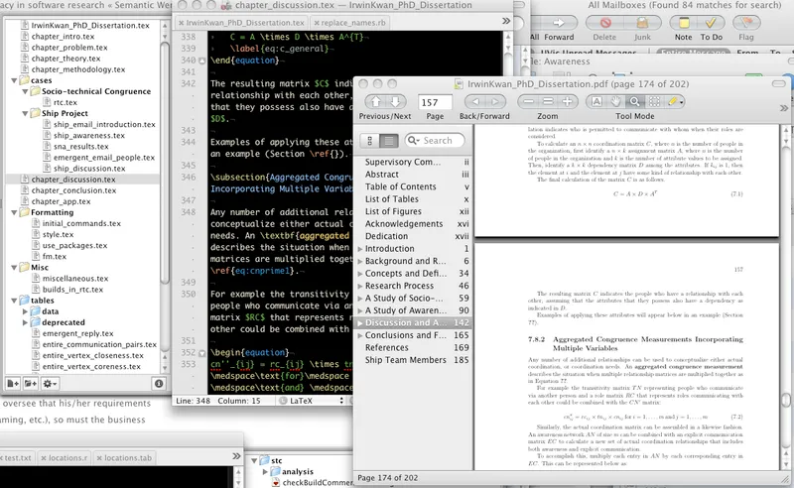Click the Search field in Skim sidebar
Viewport: 794px width, 488px height.
click(x=435, y=140)
